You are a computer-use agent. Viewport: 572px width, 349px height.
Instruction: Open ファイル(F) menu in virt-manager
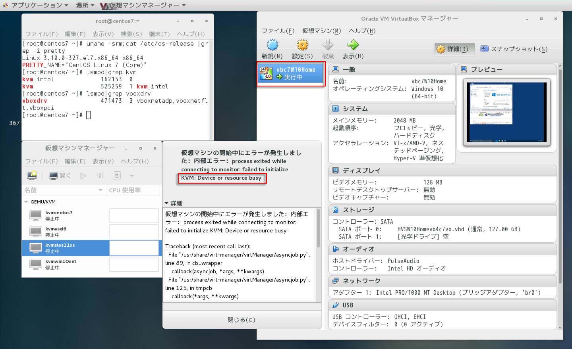click(42, 161)
